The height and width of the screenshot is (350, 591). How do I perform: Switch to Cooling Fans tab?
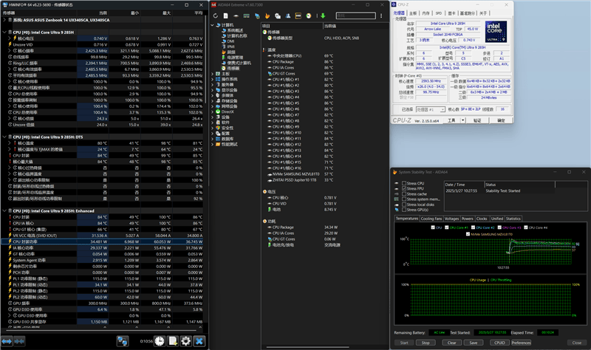pos(431,219)
